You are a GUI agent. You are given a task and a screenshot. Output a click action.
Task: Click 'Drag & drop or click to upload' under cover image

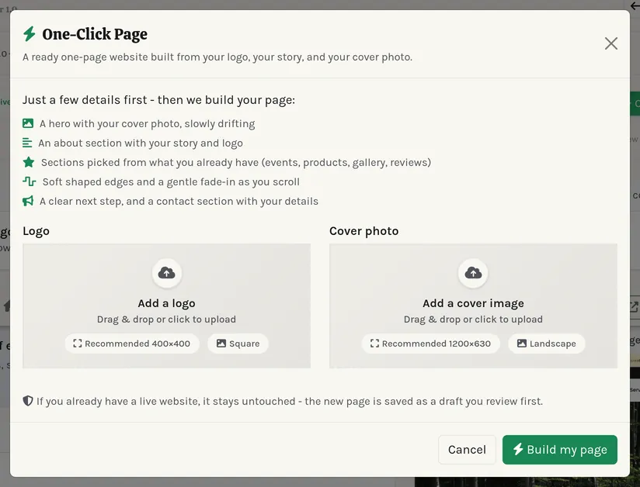coord(473,319)
